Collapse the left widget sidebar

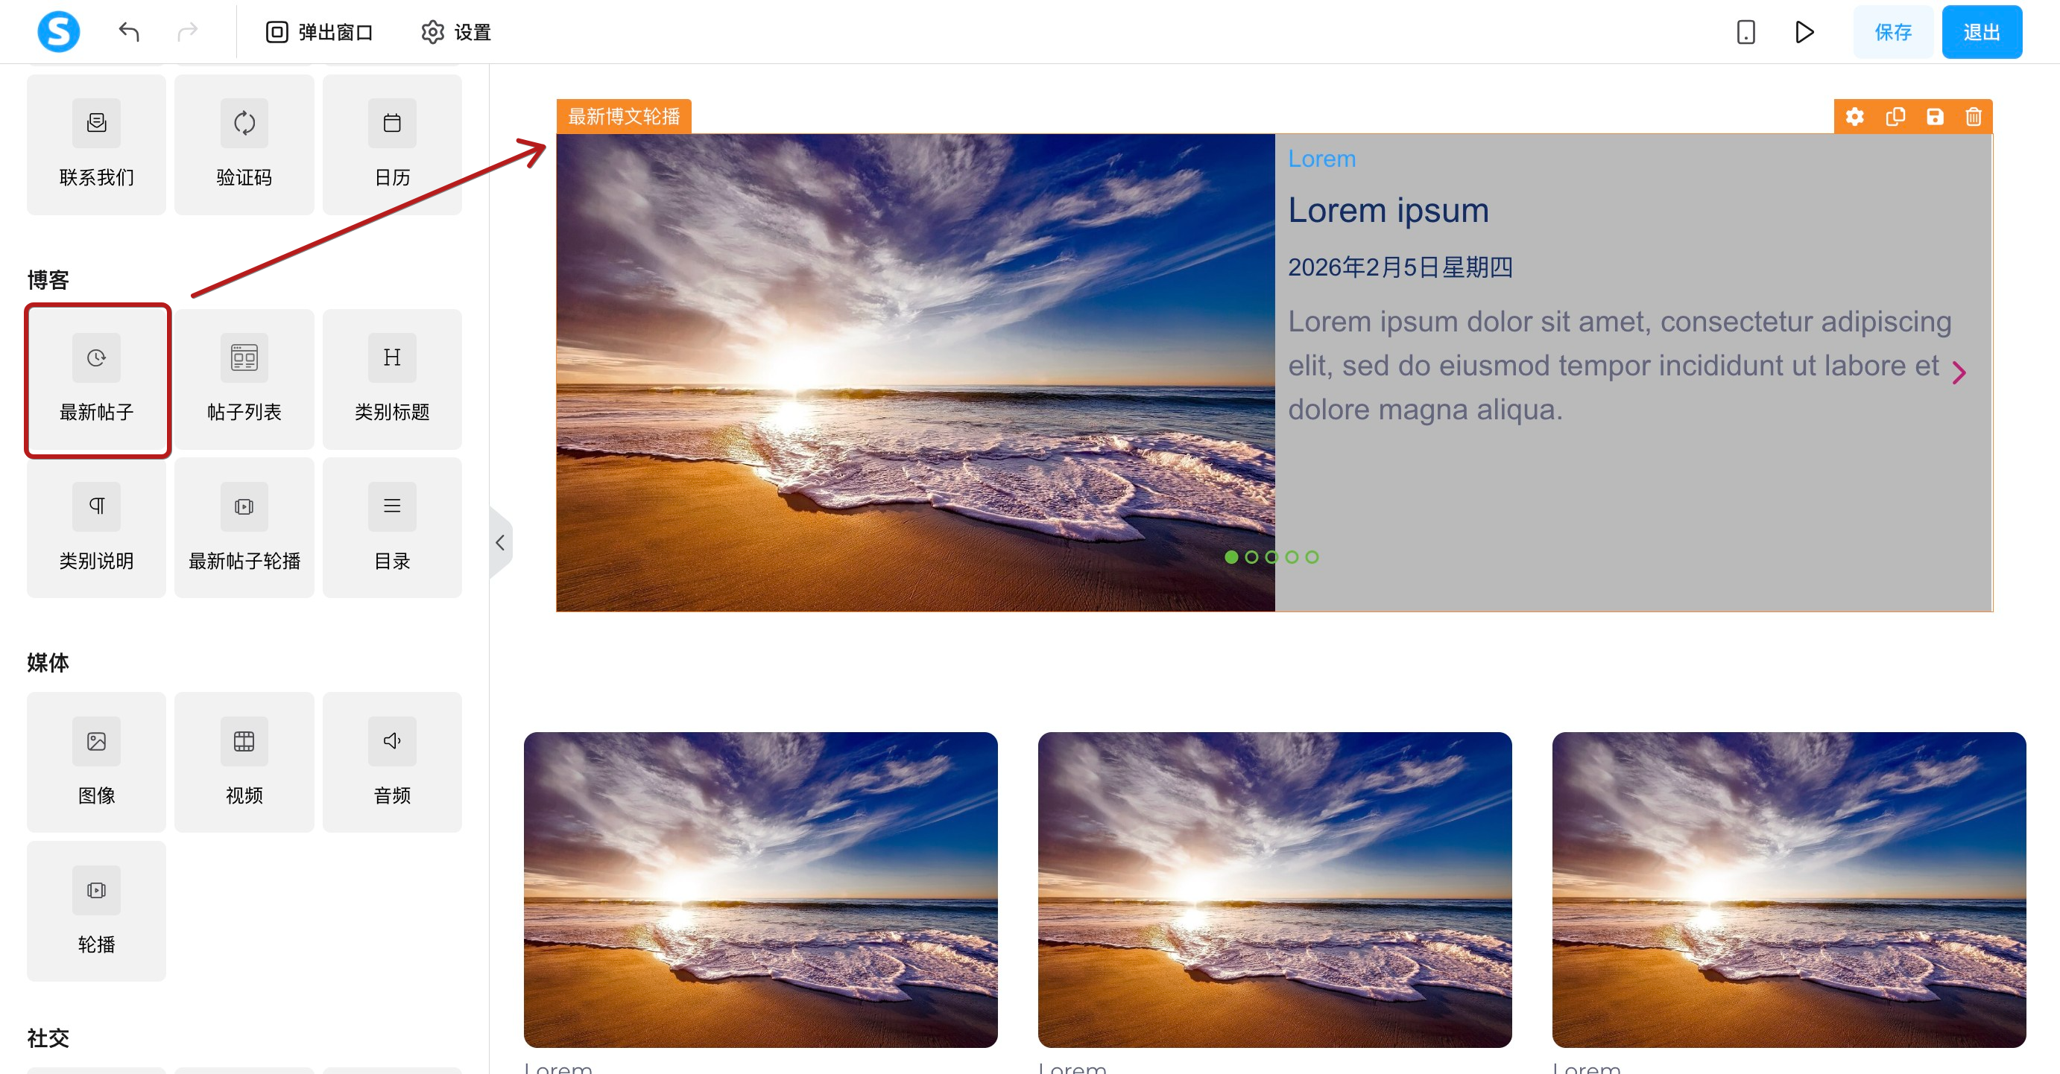coord(501,543)
